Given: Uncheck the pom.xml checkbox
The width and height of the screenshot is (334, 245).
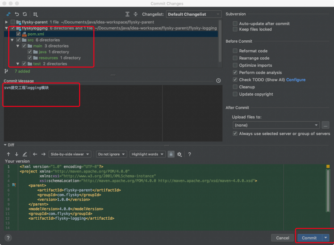Looking at the screenshot, I should click(19, 34).
